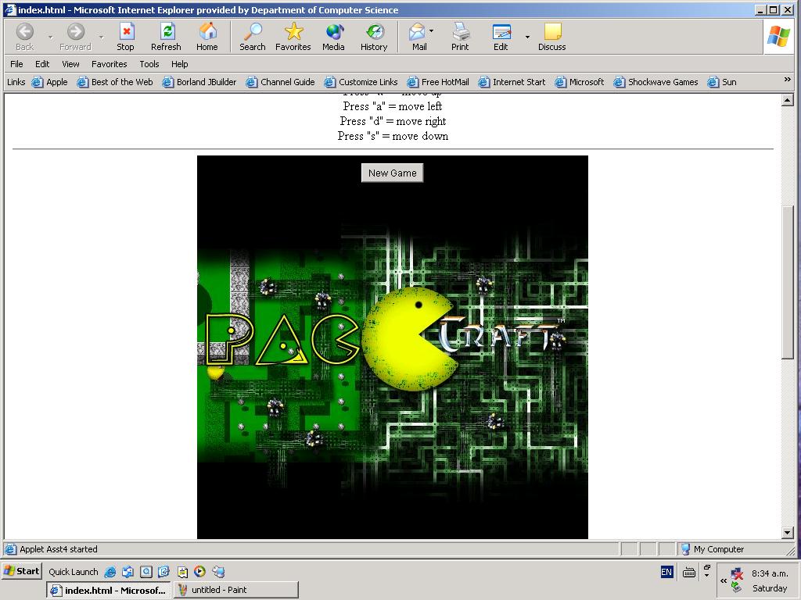
Task: Open the Borland JBuilder link
Action: click(199, 81)
